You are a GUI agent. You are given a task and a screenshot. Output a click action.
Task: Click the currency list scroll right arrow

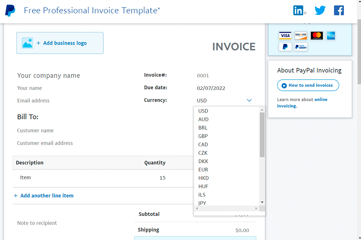coord(256,208)
